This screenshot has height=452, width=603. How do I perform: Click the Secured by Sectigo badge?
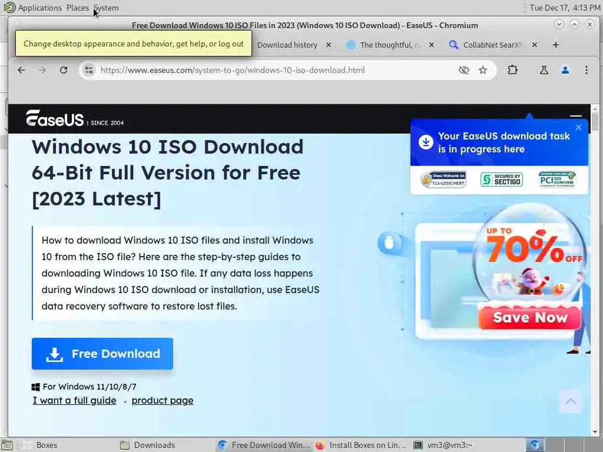click(x=502, y=180)
